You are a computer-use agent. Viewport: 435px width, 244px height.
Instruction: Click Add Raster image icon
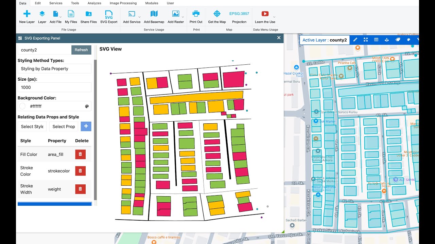(176, 14)
